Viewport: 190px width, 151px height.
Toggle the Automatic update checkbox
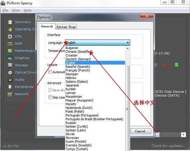(x=50, y=72)
